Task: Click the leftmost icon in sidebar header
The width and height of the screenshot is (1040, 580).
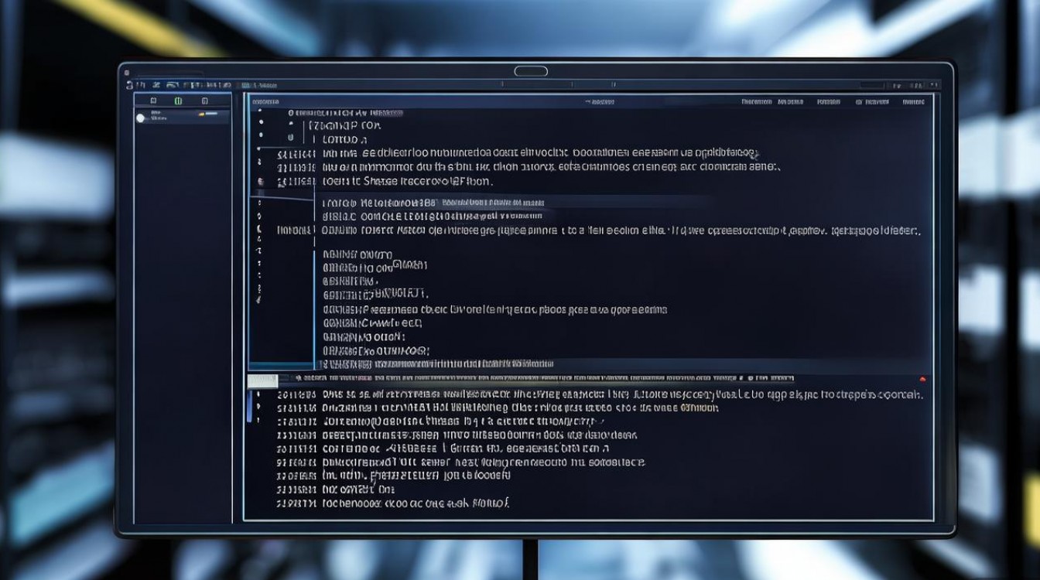Action: [153, 101]
